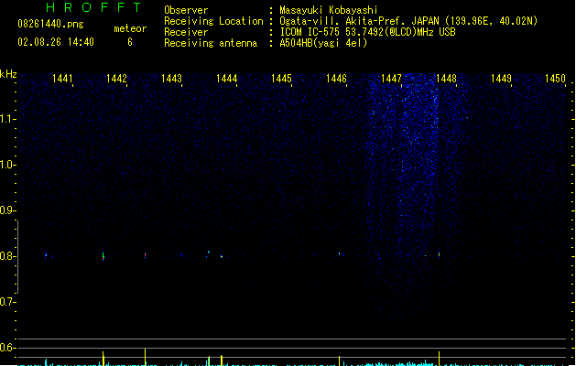Click time axis label 1444
The height and width of the screenshot is (366, 576).
[227, 79]
